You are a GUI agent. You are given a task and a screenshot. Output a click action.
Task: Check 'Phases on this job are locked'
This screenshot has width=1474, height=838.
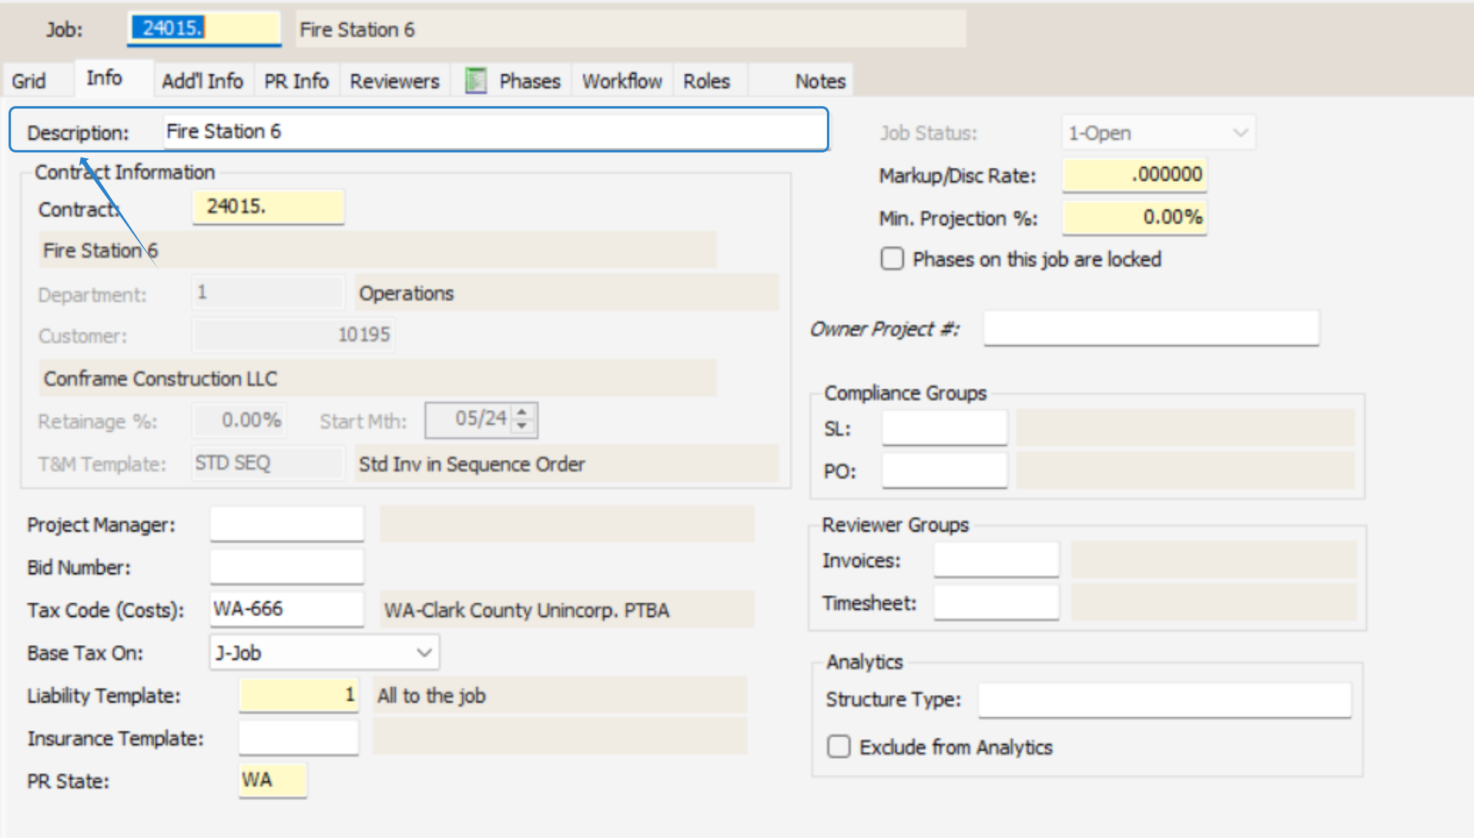pyautogui.click(x=892, y=259)
